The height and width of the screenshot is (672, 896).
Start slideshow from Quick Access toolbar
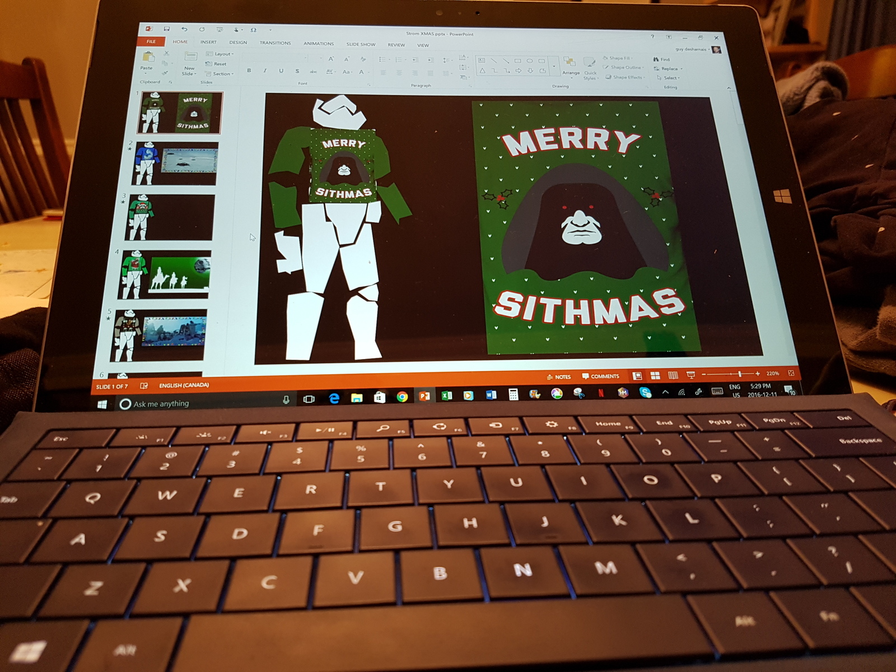(220, 30)
